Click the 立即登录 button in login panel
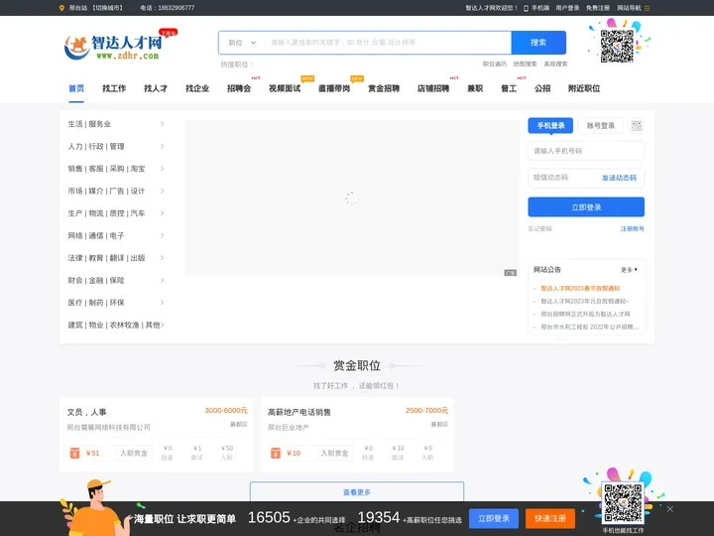 tap(586, 206)
